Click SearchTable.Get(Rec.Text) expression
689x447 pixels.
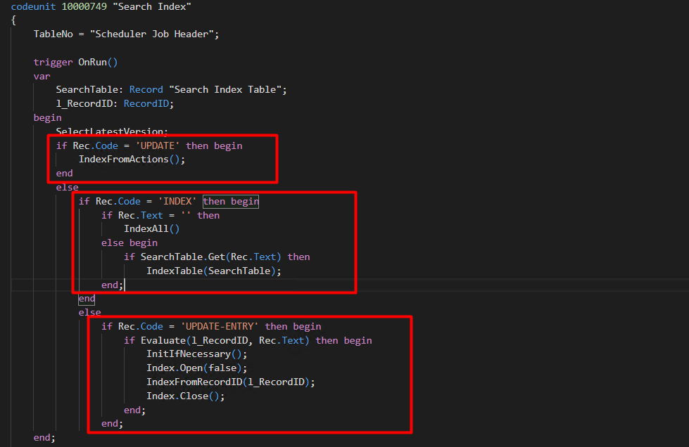(210, 257)
